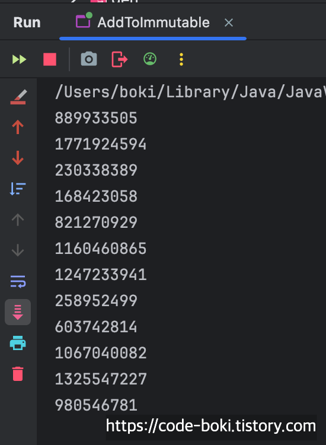Open the profiler gauge icon
The image size is (326, 445).
point(150,59)
